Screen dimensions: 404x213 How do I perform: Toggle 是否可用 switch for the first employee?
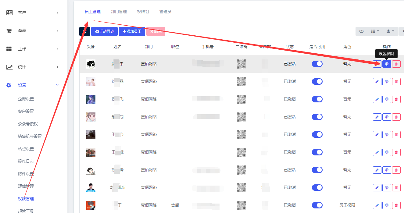[x=317, y=64]
